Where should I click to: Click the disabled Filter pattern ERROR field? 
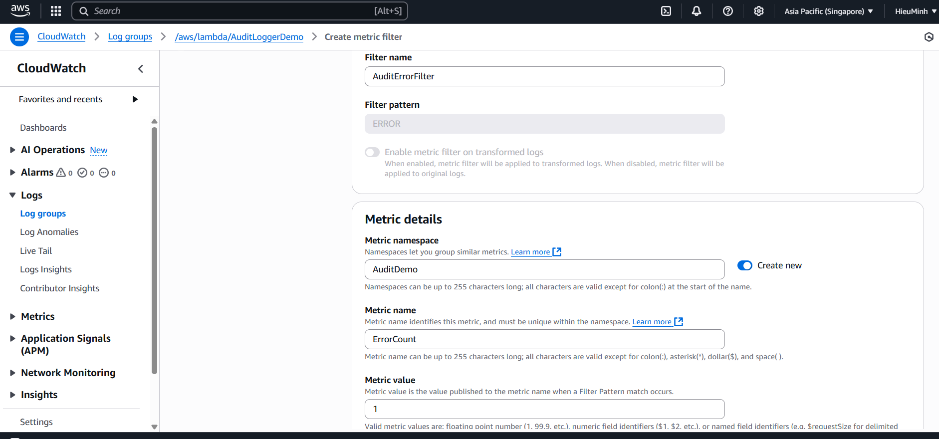coord(545,124)
